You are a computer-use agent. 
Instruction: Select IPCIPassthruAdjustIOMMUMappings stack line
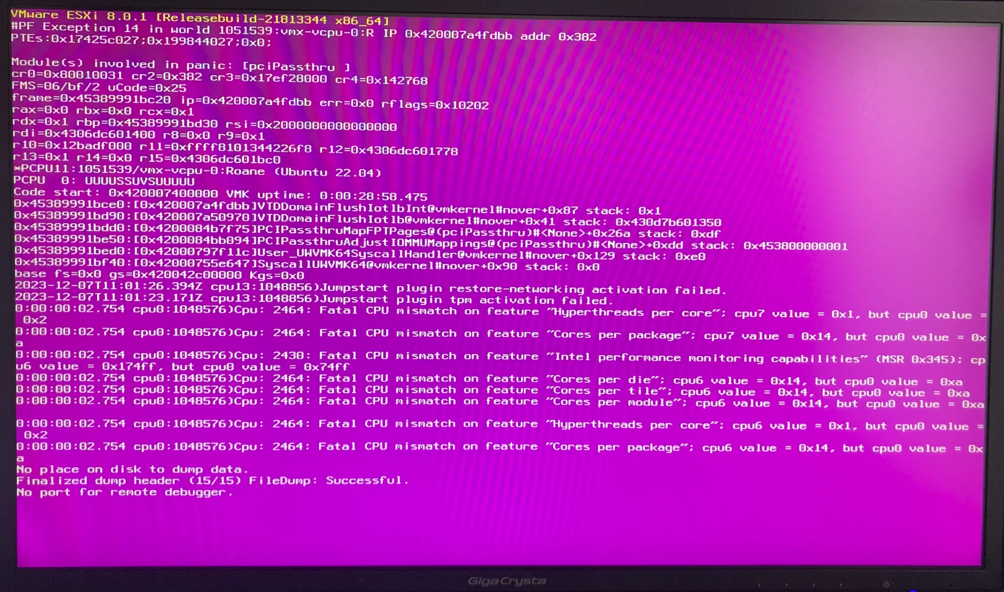tap(502, 244)
